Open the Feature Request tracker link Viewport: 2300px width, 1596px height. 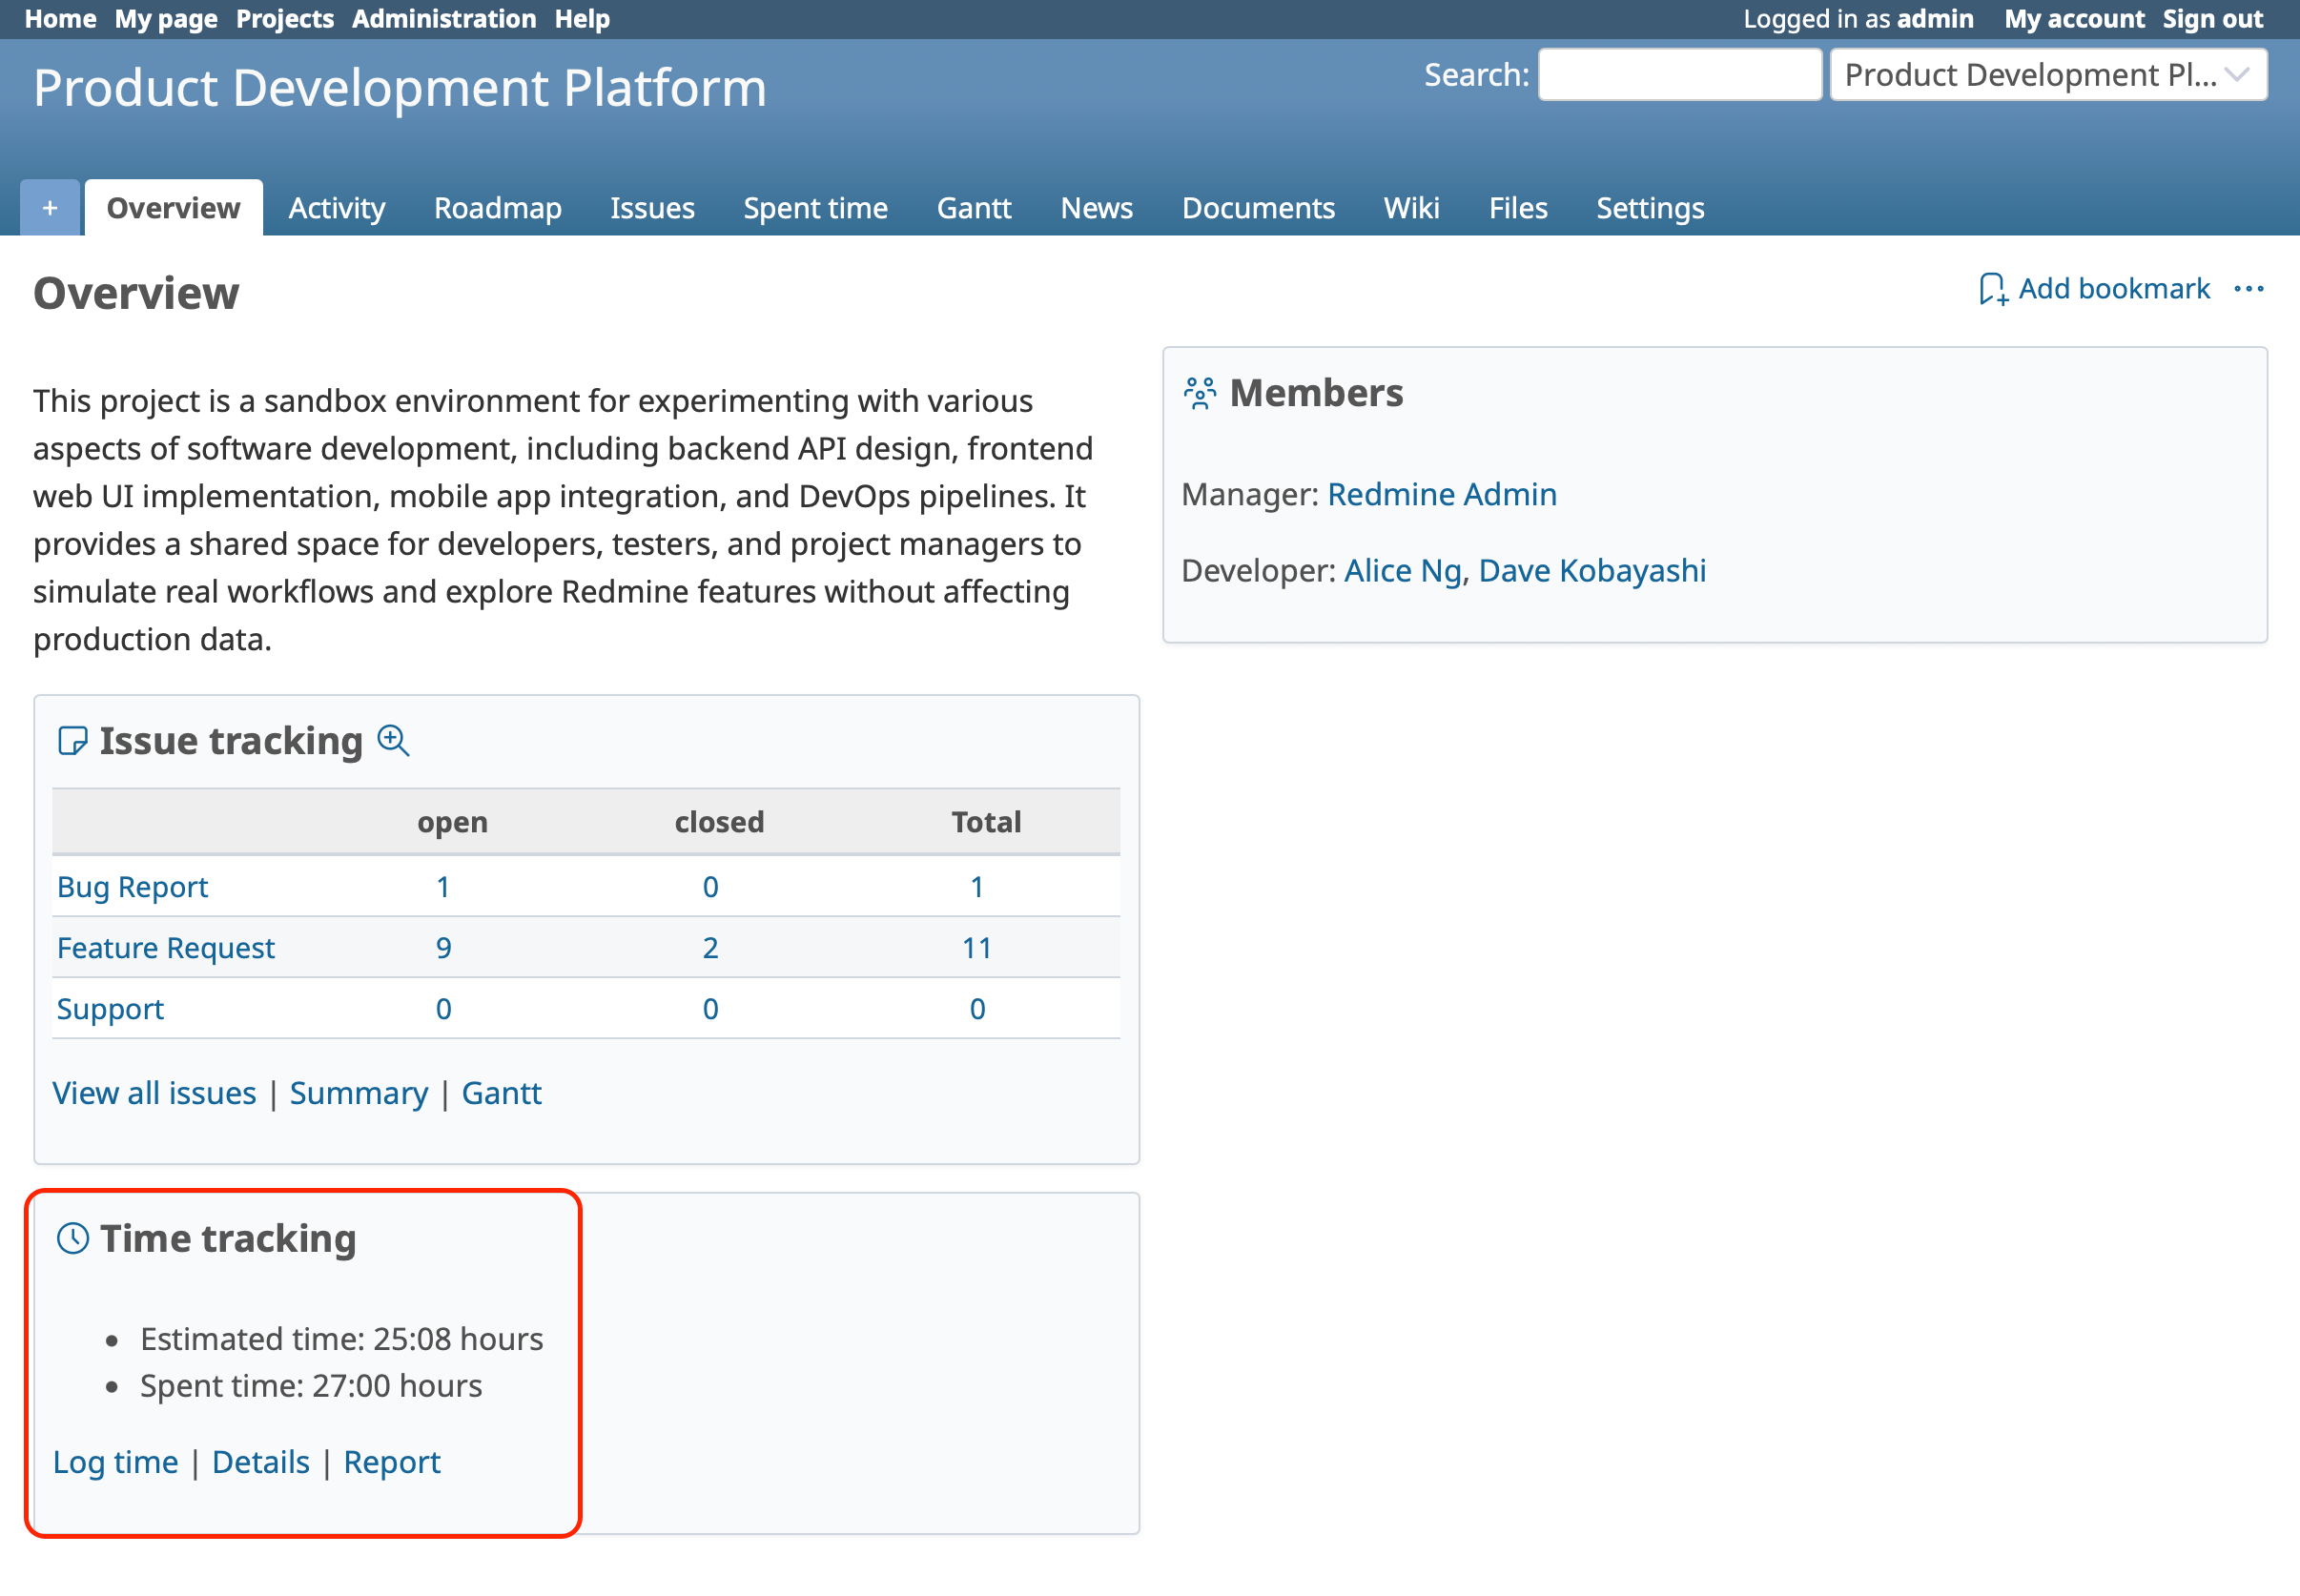click(x=165, y=947)
